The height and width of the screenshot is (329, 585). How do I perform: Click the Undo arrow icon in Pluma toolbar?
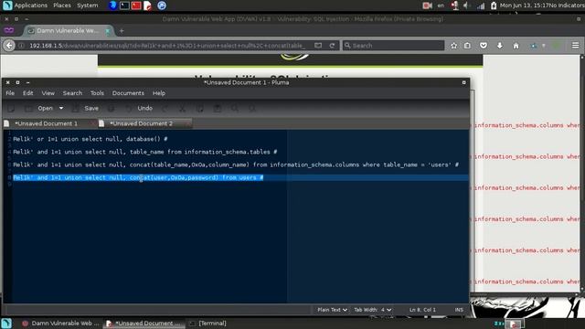(129, 108)
